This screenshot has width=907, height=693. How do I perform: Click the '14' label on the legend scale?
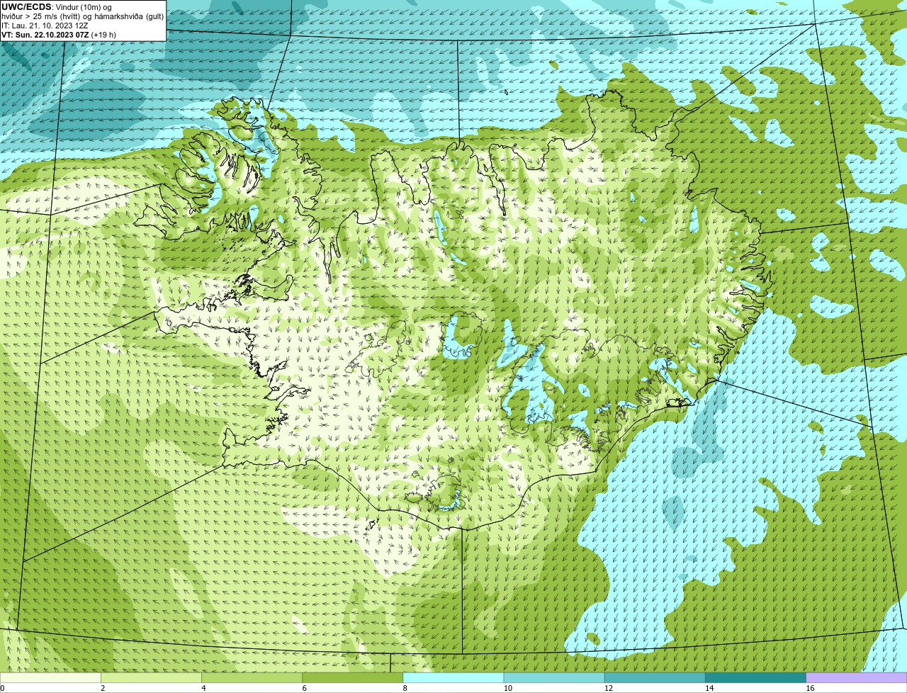[x=709, y=688]
